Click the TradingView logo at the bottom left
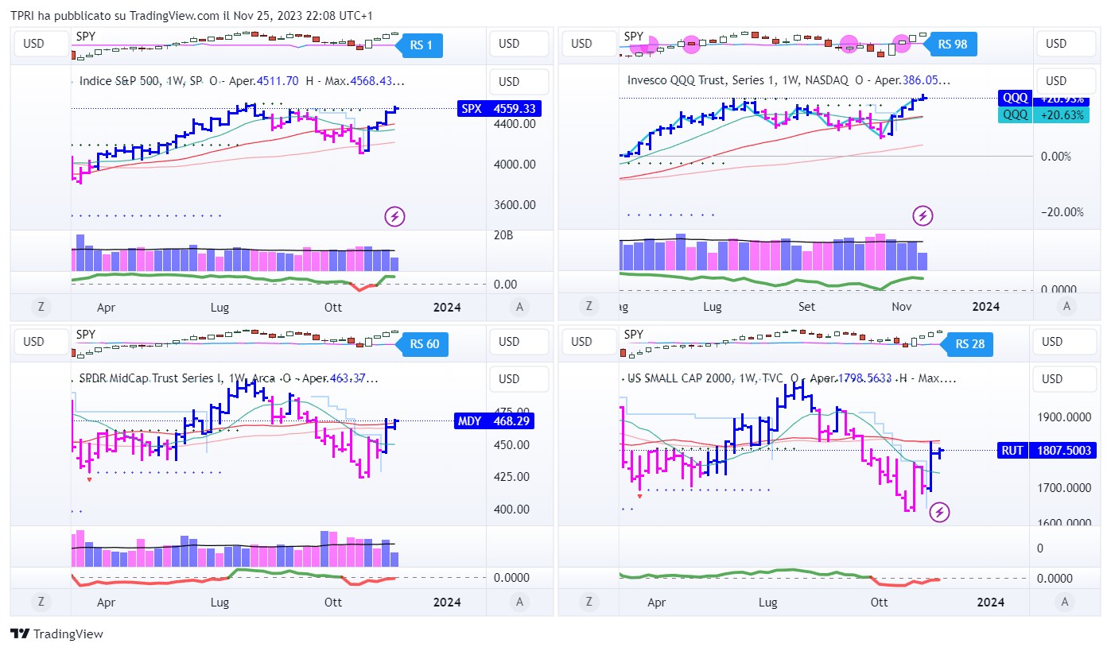 [56, 634]
